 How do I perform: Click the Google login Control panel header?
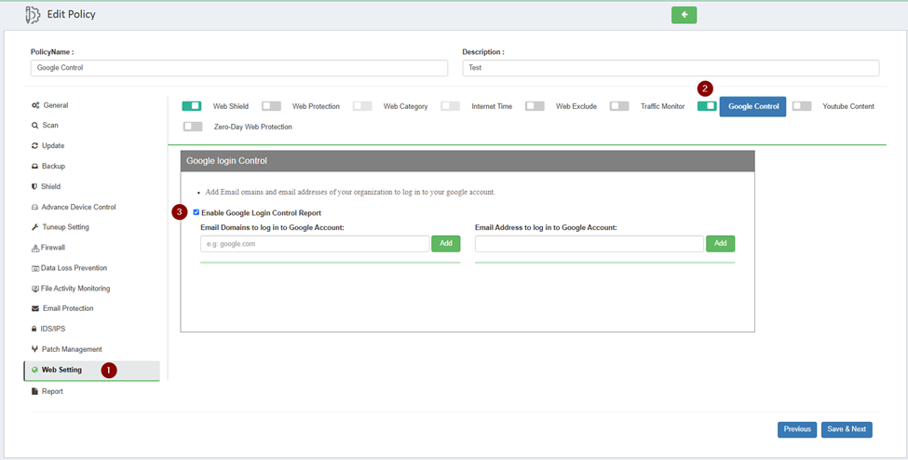[x=468, y=161]
